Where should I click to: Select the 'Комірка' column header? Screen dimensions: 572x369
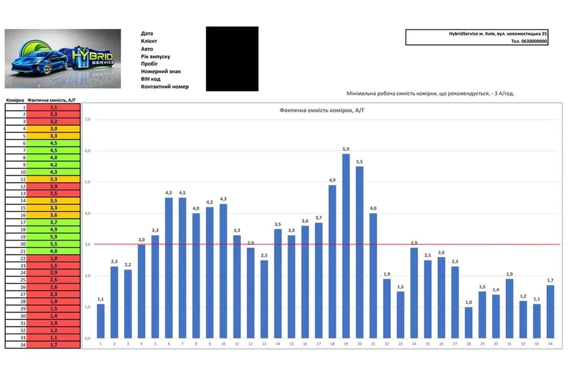tap(15, 100)
